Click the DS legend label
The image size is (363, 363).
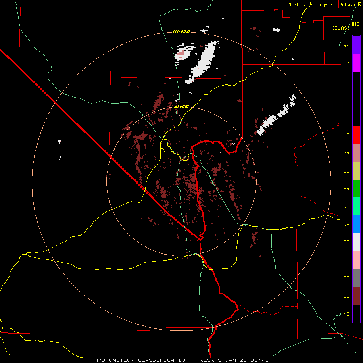click(x=346, y=242)
